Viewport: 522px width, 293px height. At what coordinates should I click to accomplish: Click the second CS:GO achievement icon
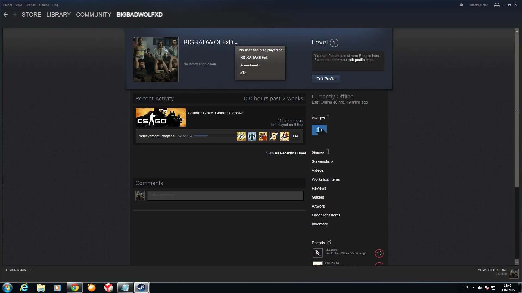coord(252,136)
